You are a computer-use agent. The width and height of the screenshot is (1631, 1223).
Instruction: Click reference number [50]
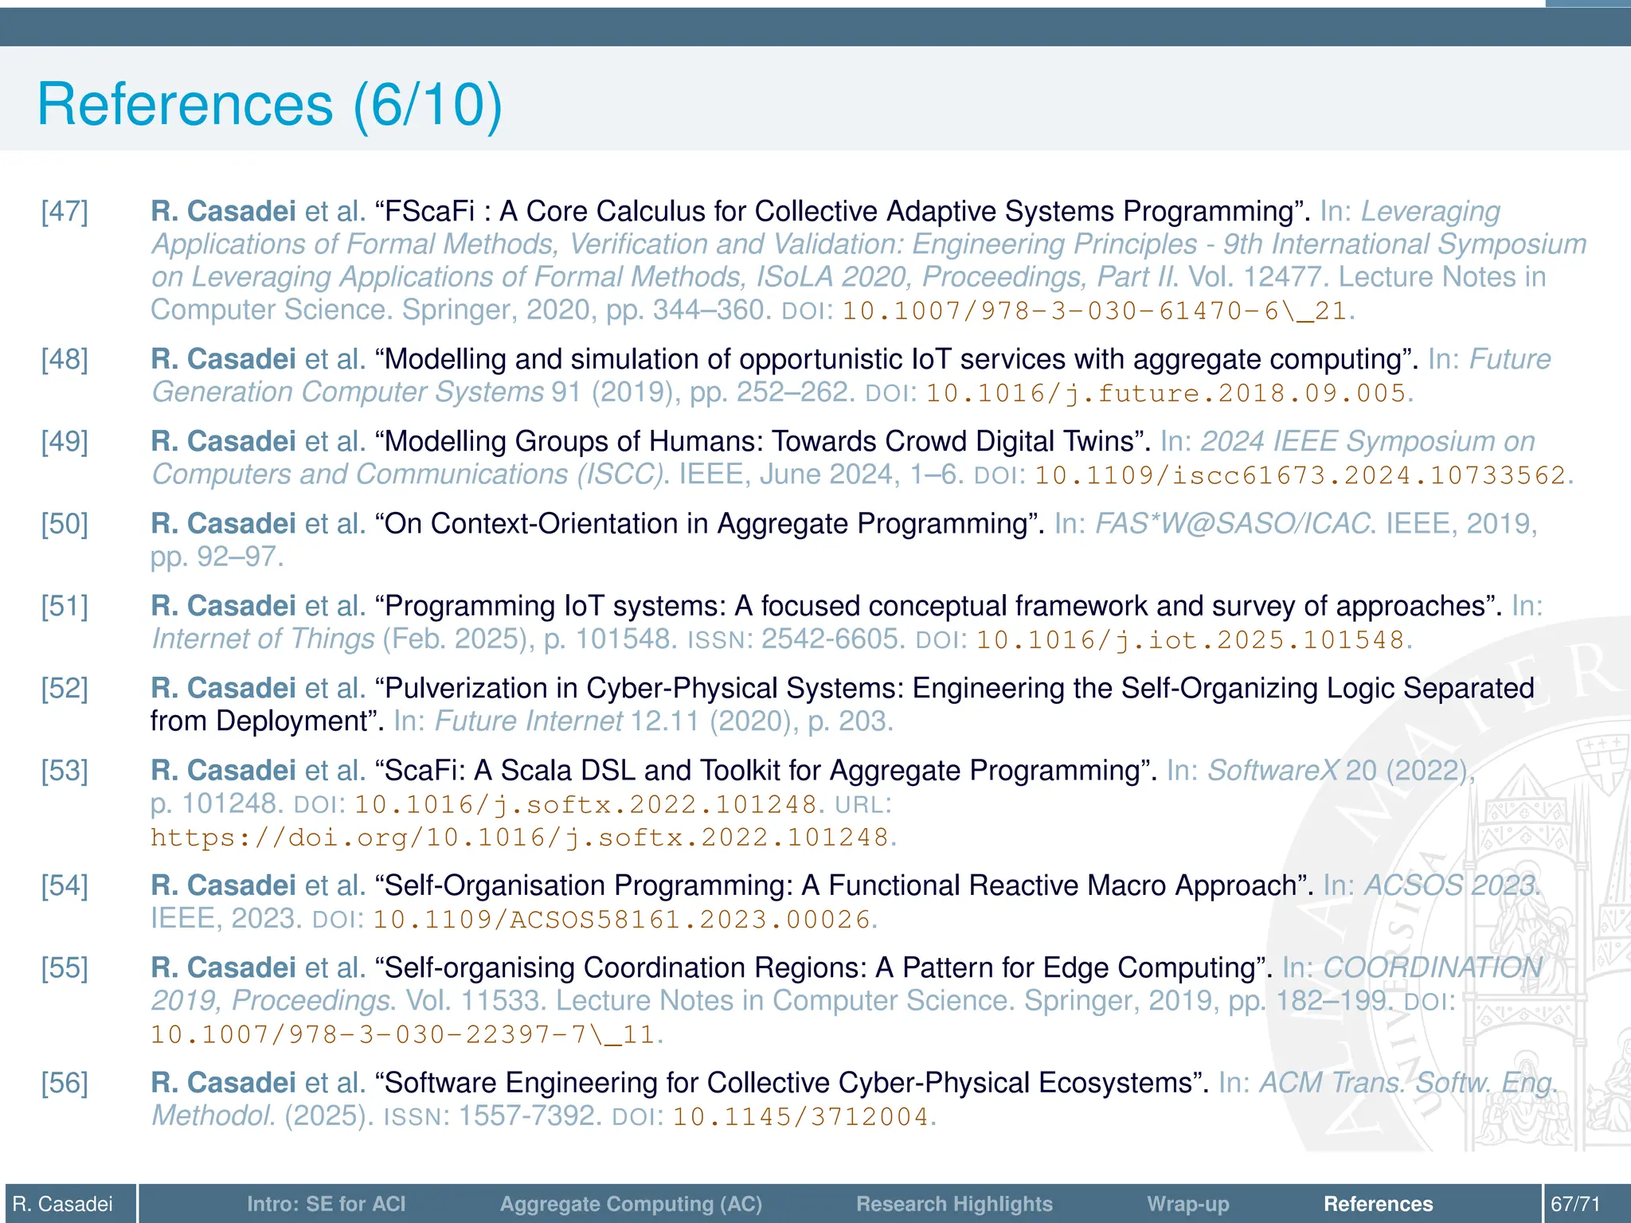[65, 523]
